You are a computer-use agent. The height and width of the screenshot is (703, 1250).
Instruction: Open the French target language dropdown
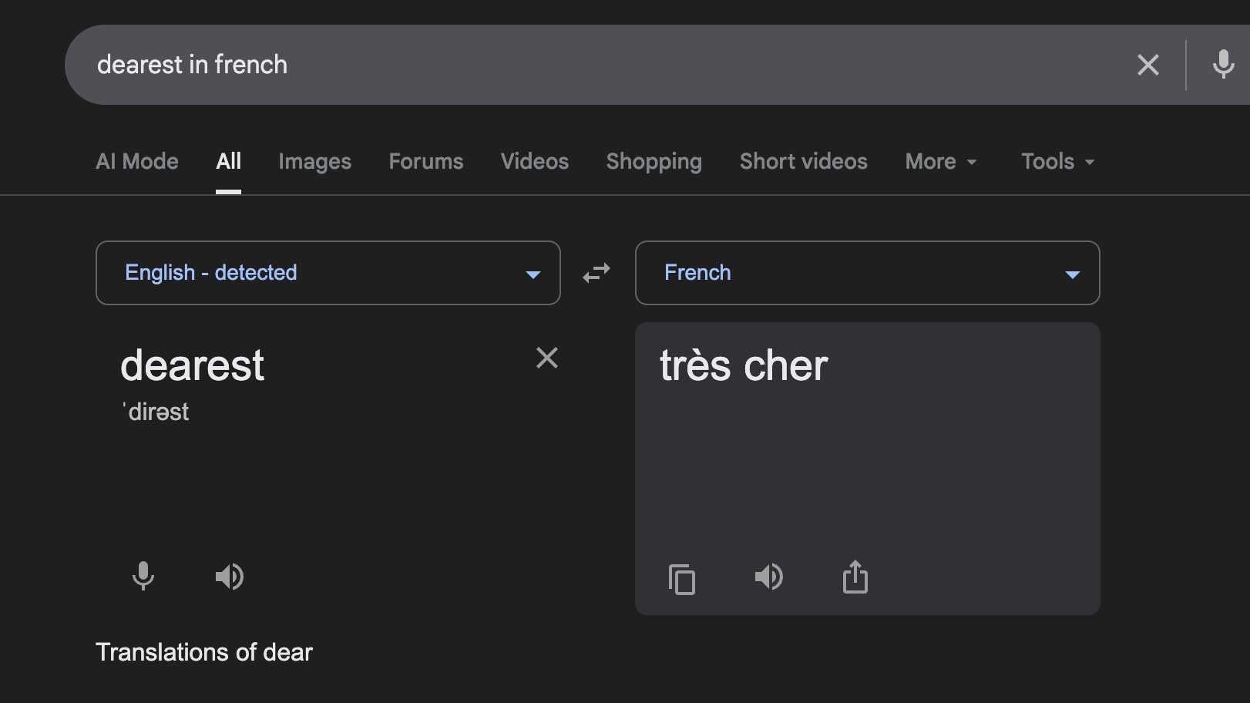pyautogui.click(x=867, y=273)
